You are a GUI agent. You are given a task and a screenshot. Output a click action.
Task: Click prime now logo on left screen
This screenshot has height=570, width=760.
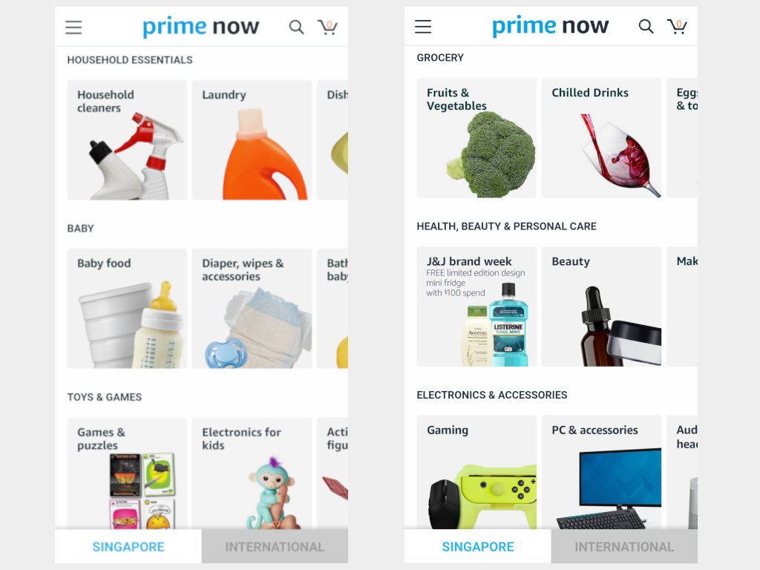click(200, 27)
